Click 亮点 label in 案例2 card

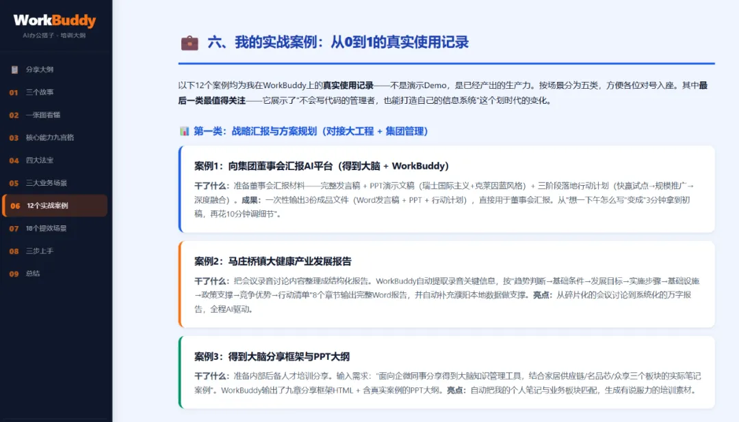click(x=542, y=295)
